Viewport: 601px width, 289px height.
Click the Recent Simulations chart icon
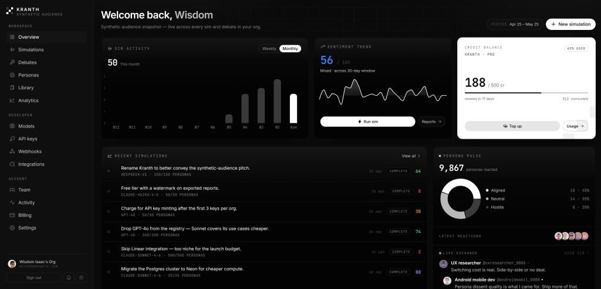point(110,156)
